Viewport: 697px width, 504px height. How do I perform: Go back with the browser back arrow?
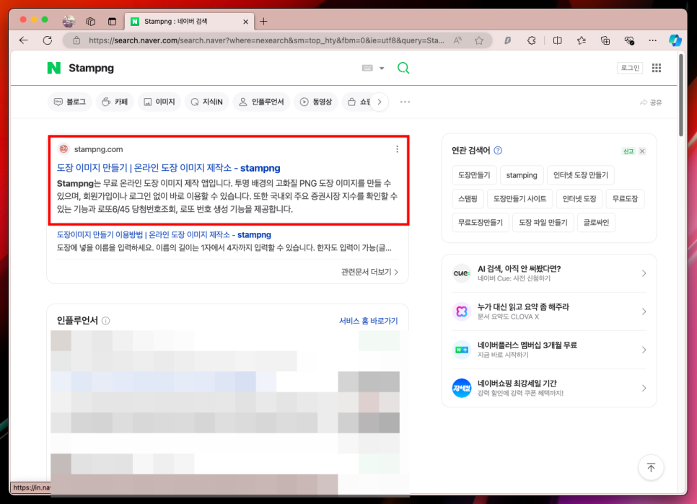point(24,40)
